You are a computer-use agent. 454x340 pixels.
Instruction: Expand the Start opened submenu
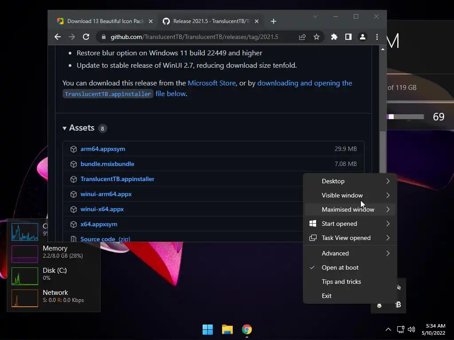pyautogui.click(x=350, y=224)
